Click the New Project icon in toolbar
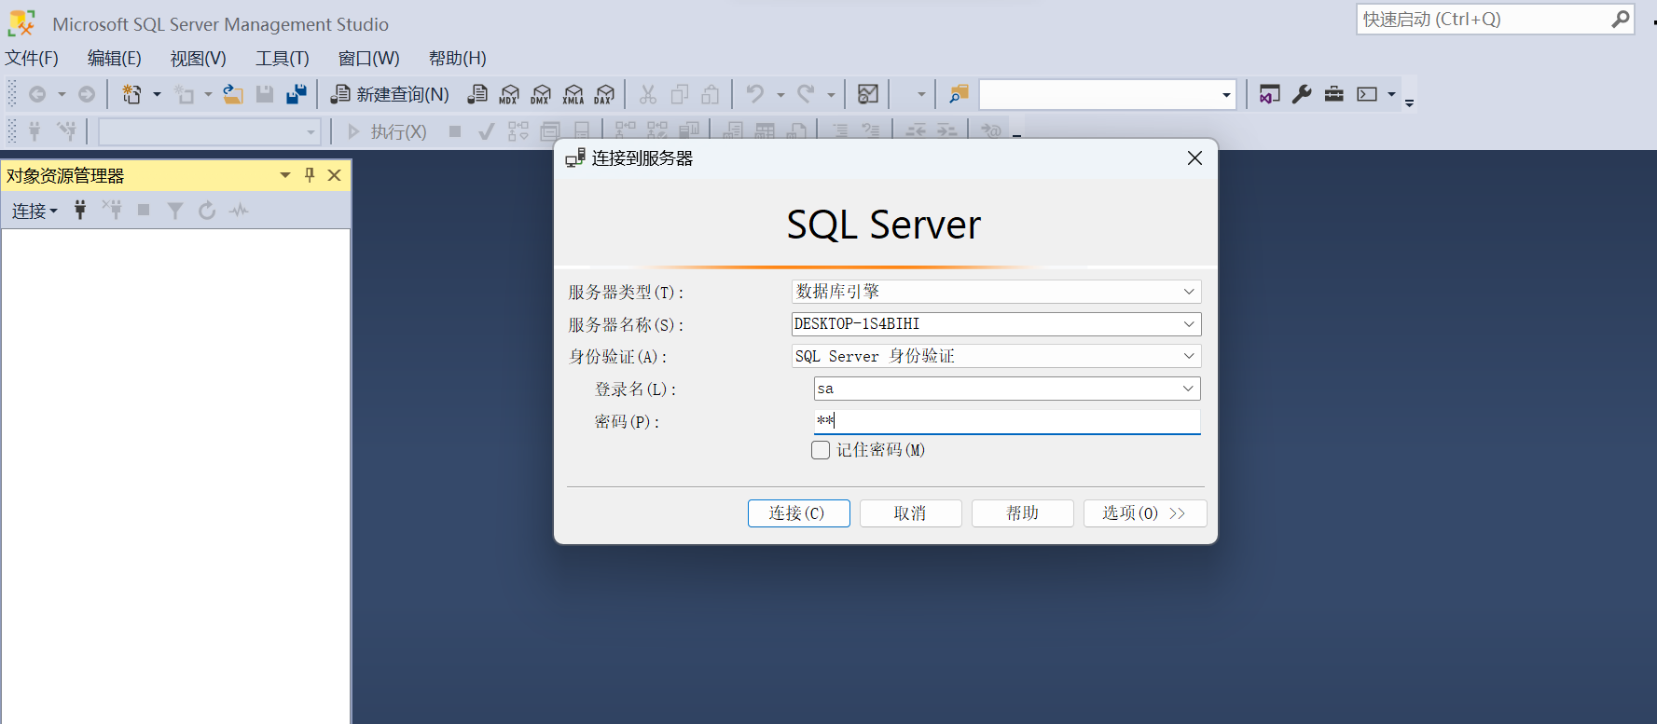This screenshot has width=1657, height=724. 132,94
